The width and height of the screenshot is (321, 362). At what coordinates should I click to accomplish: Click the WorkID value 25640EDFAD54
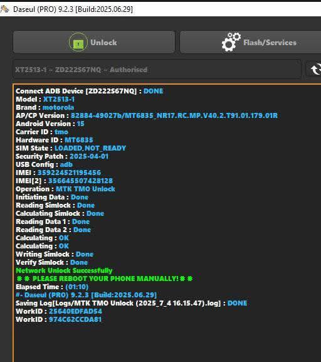[75, 311]
